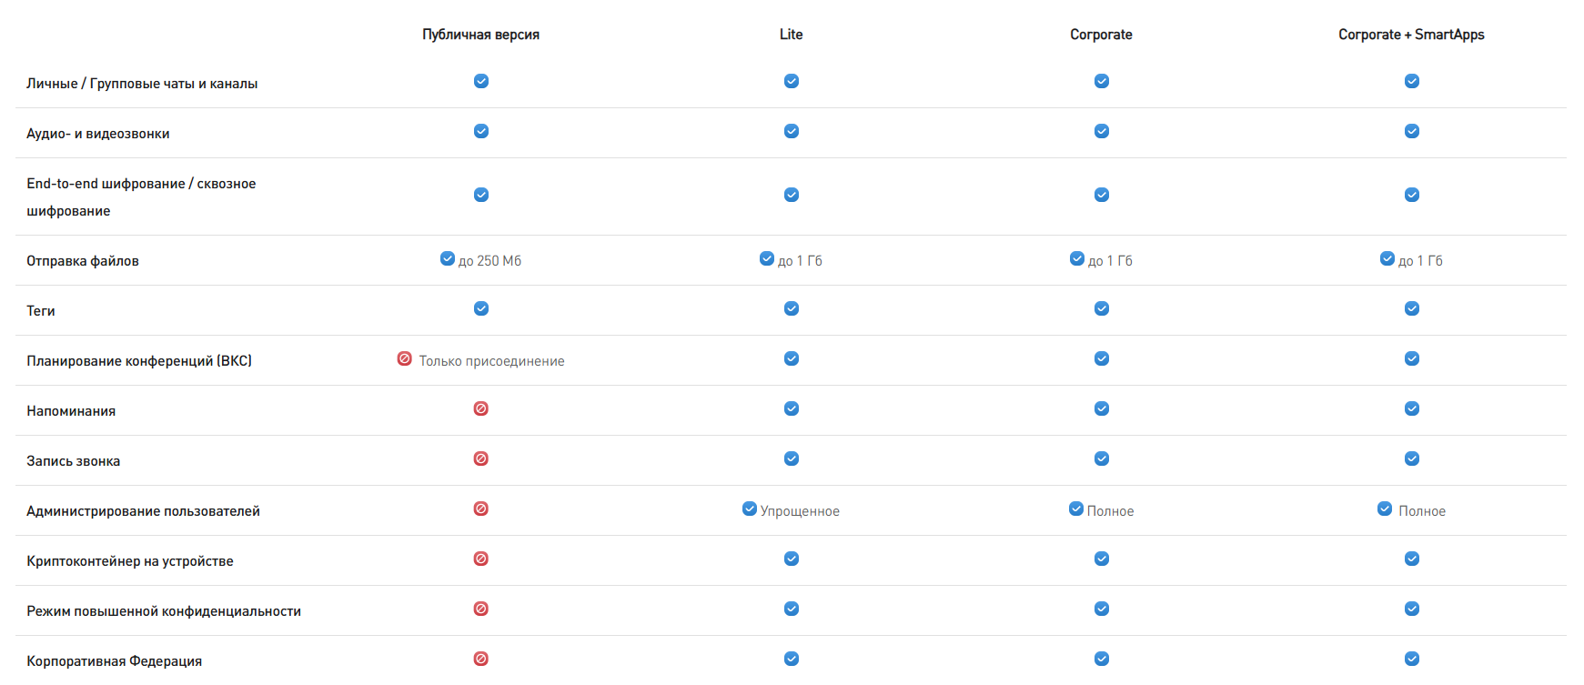Screen dimensions: 1584x685
Task: Select the Публичная версия column header
Action: 480,35
